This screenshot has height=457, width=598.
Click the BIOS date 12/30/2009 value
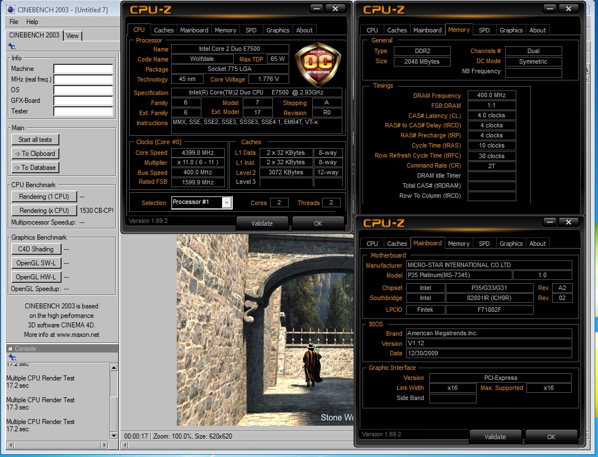[x=489, y=354]
